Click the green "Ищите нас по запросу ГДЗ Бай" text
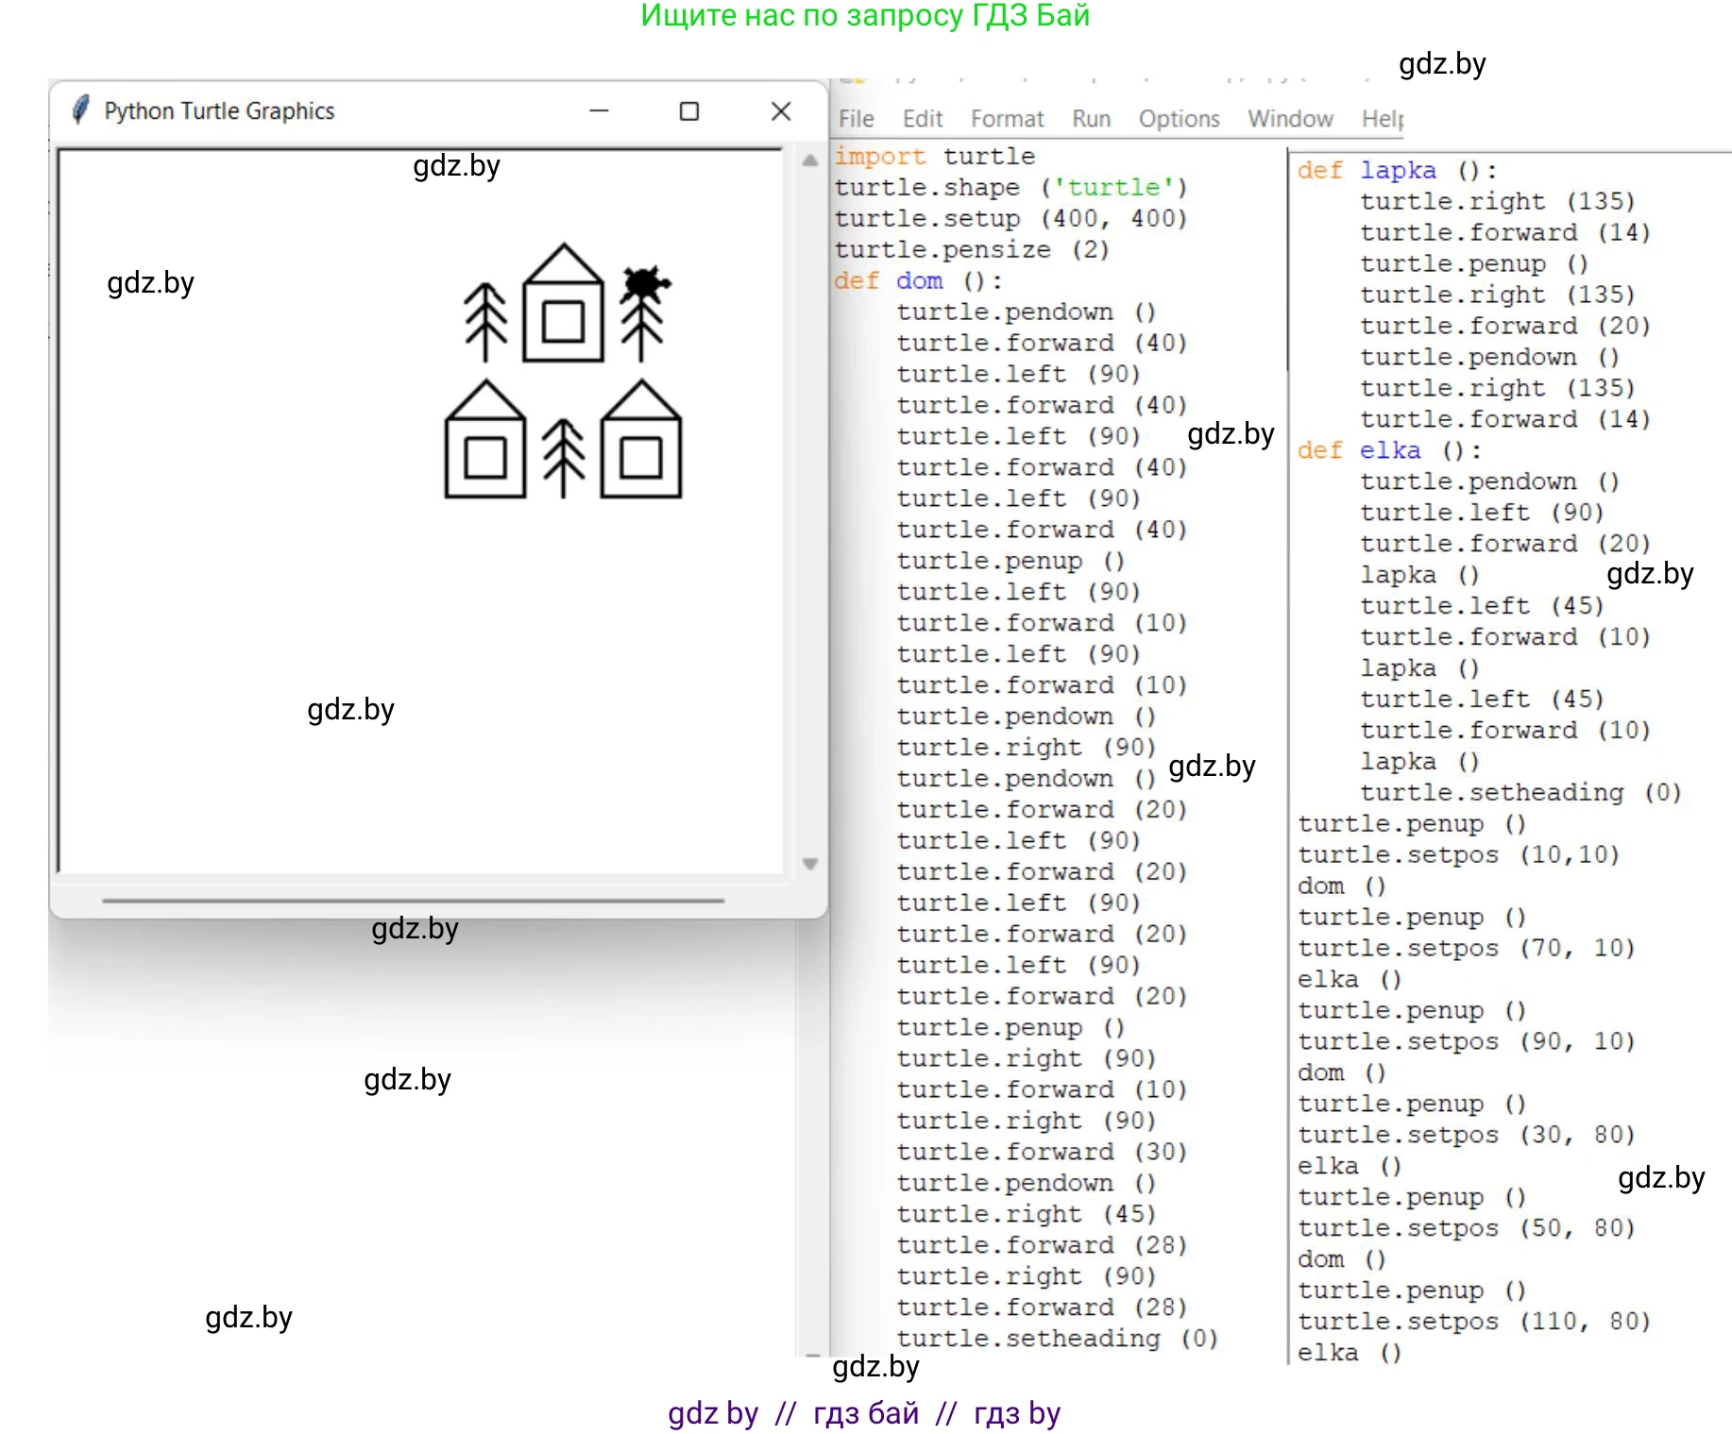This screenshot has width=1732, height=1434. (x=865, y=16)
